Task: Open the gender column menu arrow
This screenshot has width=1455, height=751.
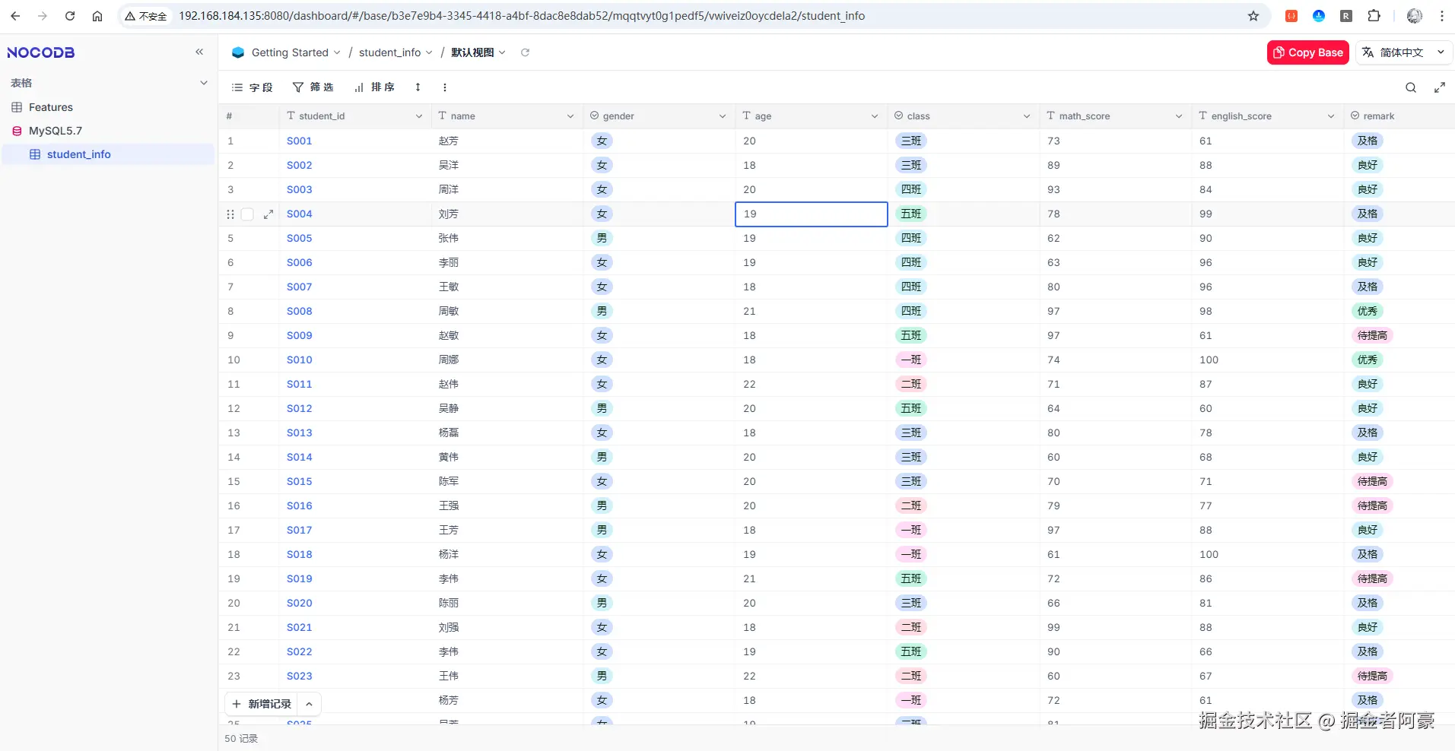Action: pyautogui.click(x=723, y=116)
